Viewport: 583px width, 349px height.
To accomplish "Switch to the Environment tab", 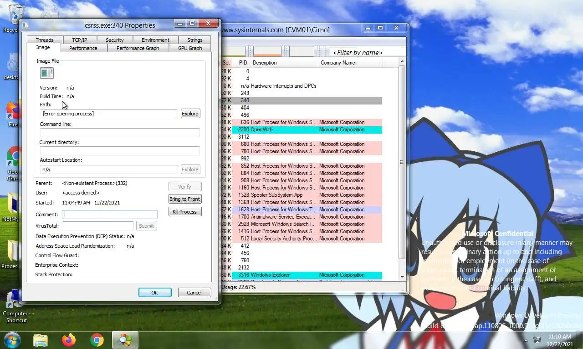I will pos(155,40).
